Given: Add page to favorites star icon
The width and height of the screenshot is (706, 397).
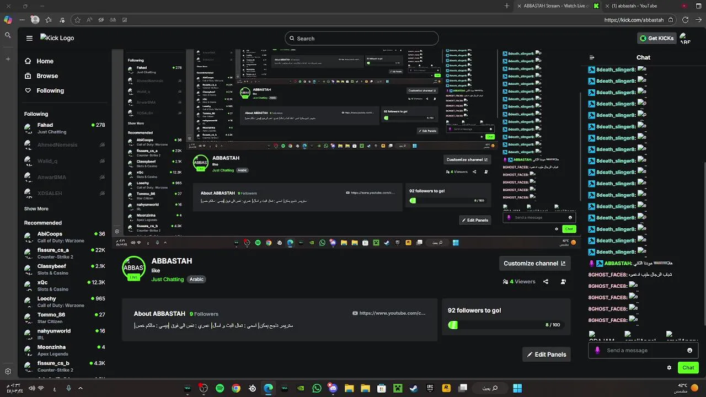Looking at the screenshot, I should point(77,20).
